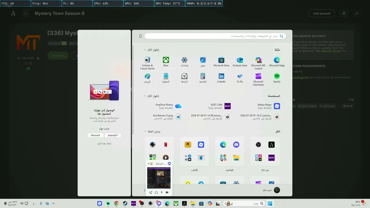Open the 2026-07-29-07-14-09_horizo video file
This screenshot has height=208, width=370.
[x=211, y=117]
